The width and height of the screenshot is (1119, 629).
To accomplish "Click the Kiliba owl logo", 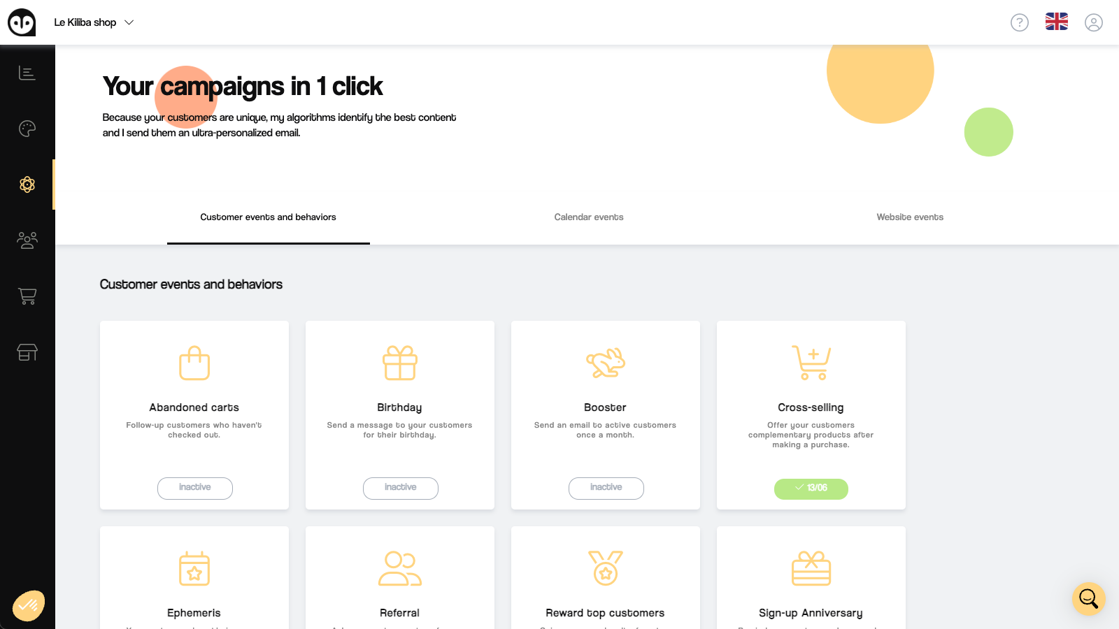I will [x=20, y=22].
